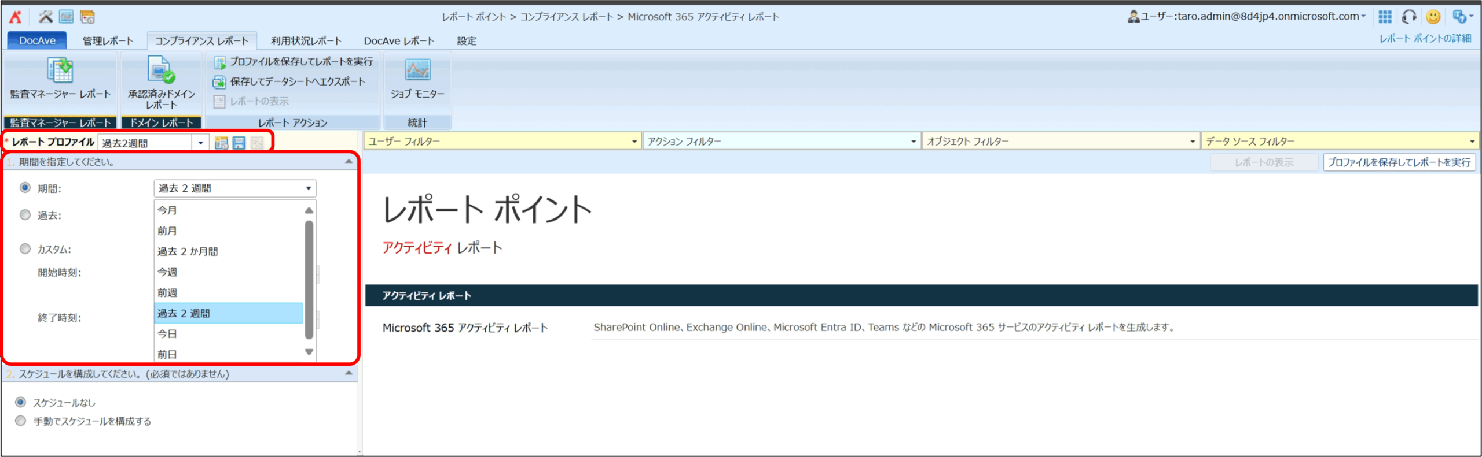Click the Audit Manager report icon (監査マネージャー レポート)
The height and width of the screenshot is (457, 1482).
(60, 70)
